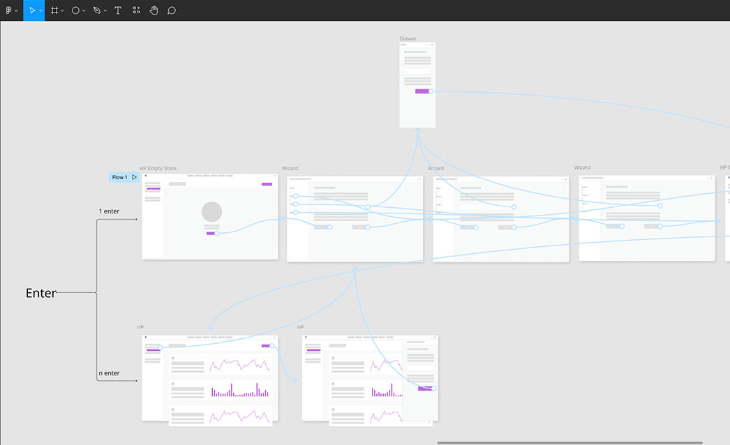Open the Resources components tool

[x=136, y=10]
